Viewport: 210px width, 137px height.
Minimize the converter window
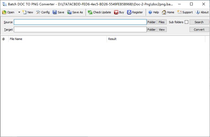pyautogui.click(x=179, y=4)
